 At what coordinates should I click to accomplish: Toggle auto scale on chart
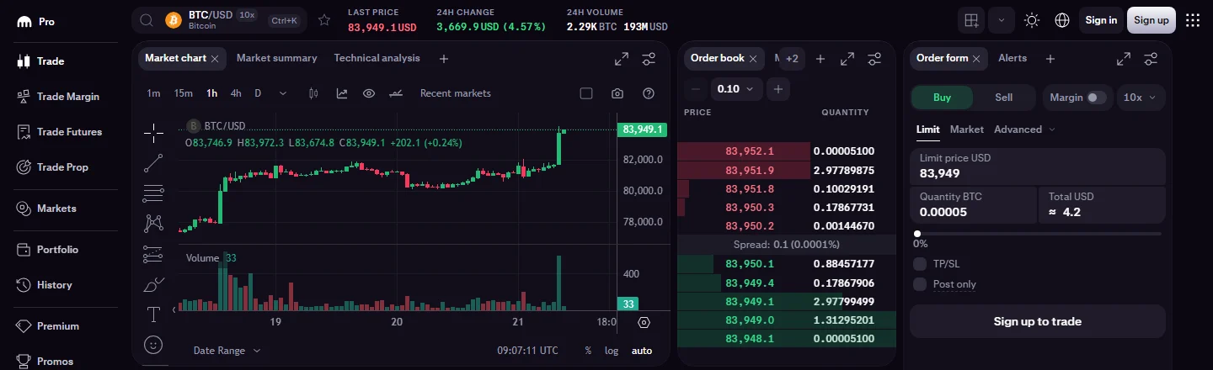pos(642,351)
